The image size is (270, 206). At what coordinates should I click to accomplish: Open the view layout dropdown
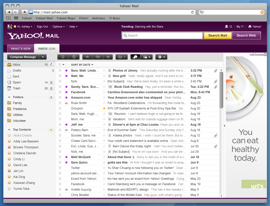(146, 57)
